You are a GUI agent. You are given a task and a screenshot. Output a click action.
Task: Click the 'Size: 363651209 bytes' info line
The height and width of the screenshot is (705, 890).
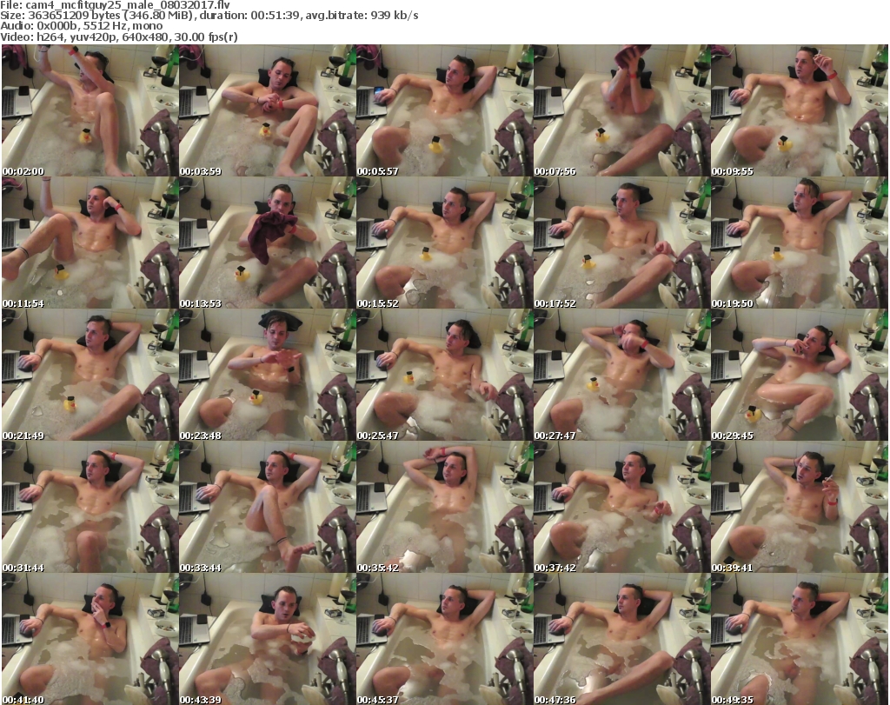pyautogui.click(x=209, y=16)
